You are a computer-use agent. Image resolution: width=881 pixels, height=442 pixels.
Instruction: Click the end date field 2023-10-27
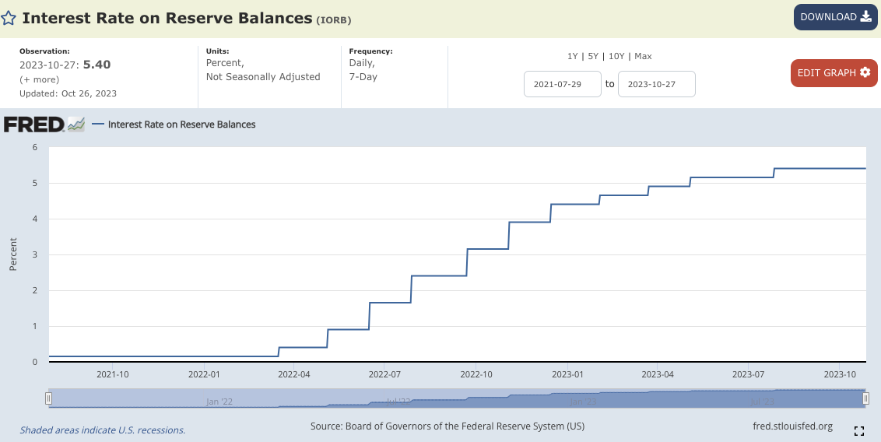[656, 84]
